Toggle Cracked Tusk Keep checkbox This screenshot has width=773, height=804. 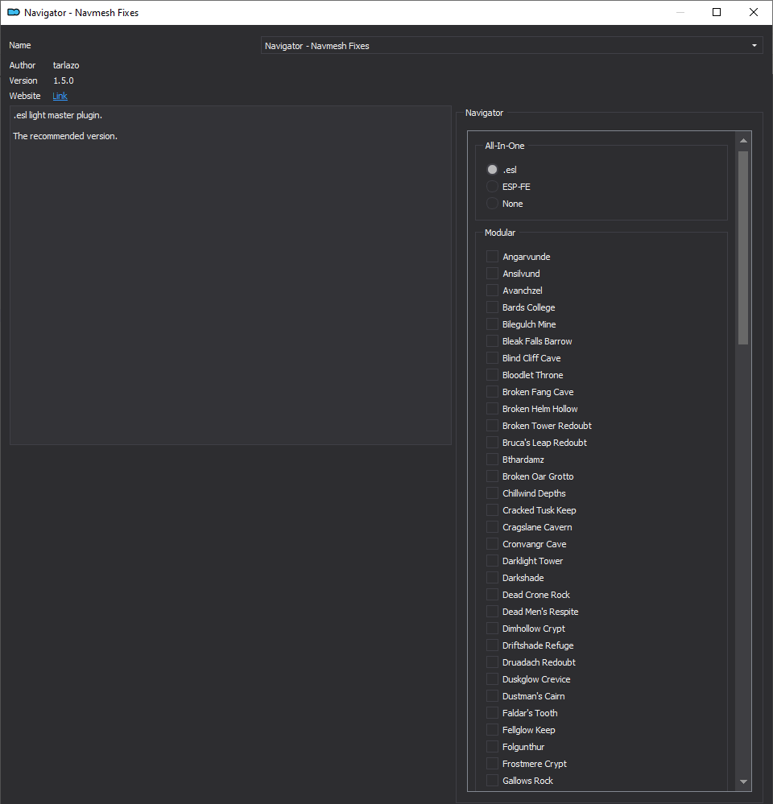click(492, 510)
